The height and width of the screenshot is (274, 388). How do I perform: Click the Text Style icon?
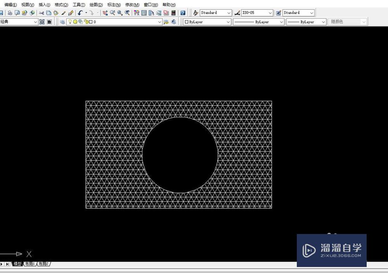tap(196, 13)
